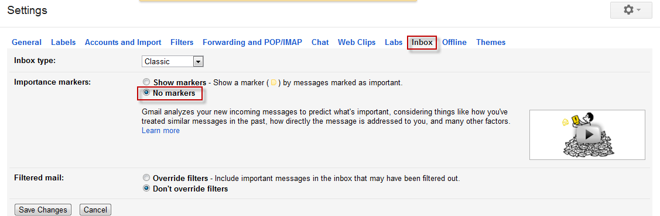The height and width of the screenshot is (216, 660).
Task: Play the importance markers video thumbnail
Action: point(587,135)
